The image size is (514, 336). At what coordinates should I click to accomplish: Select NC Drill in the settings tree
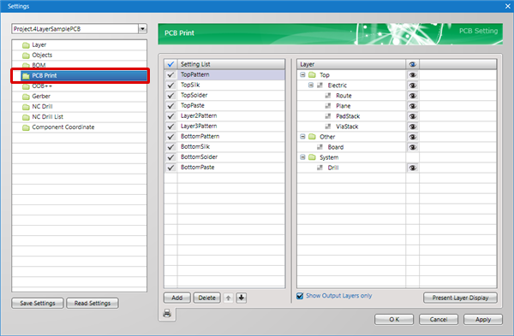click(x=42, y=106)
